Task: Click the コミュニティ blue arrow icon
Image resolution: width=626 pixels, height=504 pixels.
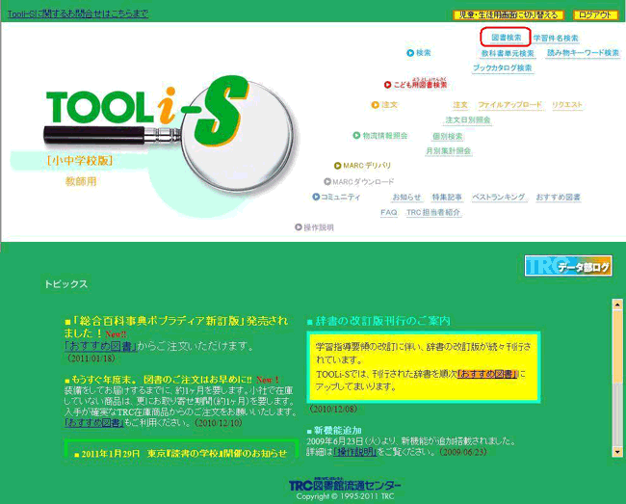Action: [x=316, y=197]
